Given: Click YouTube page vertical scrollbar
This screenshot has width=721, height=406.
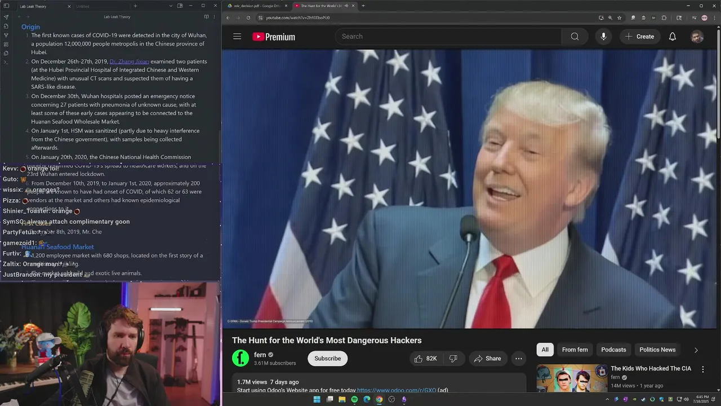Looking at the screenshot, I should 719,85.
